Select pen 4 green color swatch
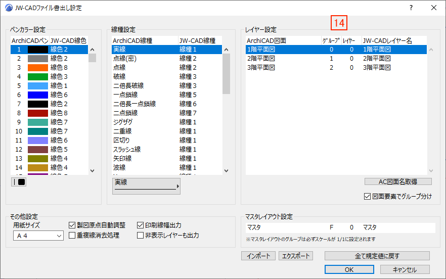 38,77
